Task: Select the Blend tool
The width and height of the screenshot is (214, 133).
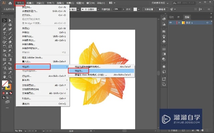Action: (x=10, y=64)
